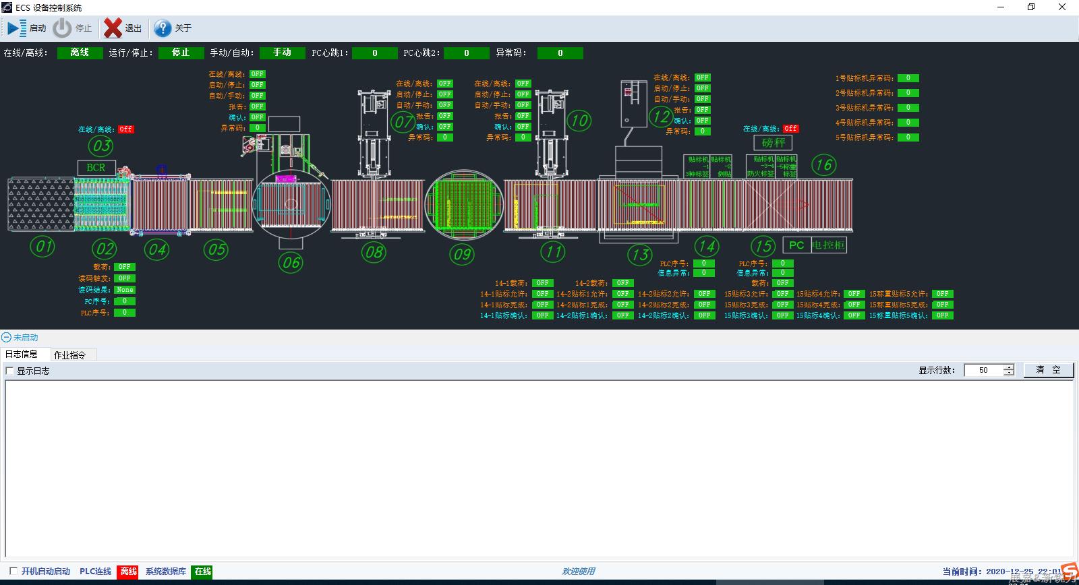Enable the 显示日志 checkbox
The height and width of the screenshot is (585, 1079).
click(x=9, y=371)
